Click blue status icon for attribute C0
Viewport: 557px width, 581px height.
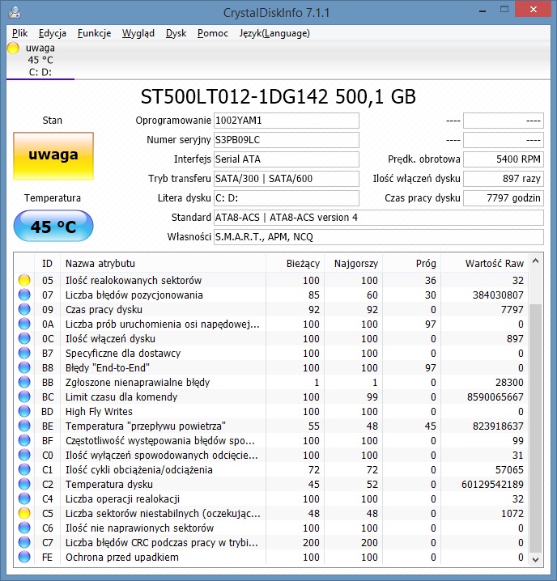24,455
